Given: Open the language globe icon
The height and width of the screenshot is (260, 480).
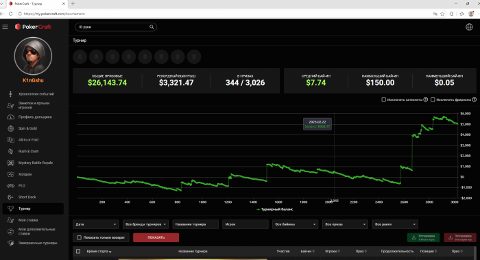Looking at the screenshot, I should (x=469, y=27).
